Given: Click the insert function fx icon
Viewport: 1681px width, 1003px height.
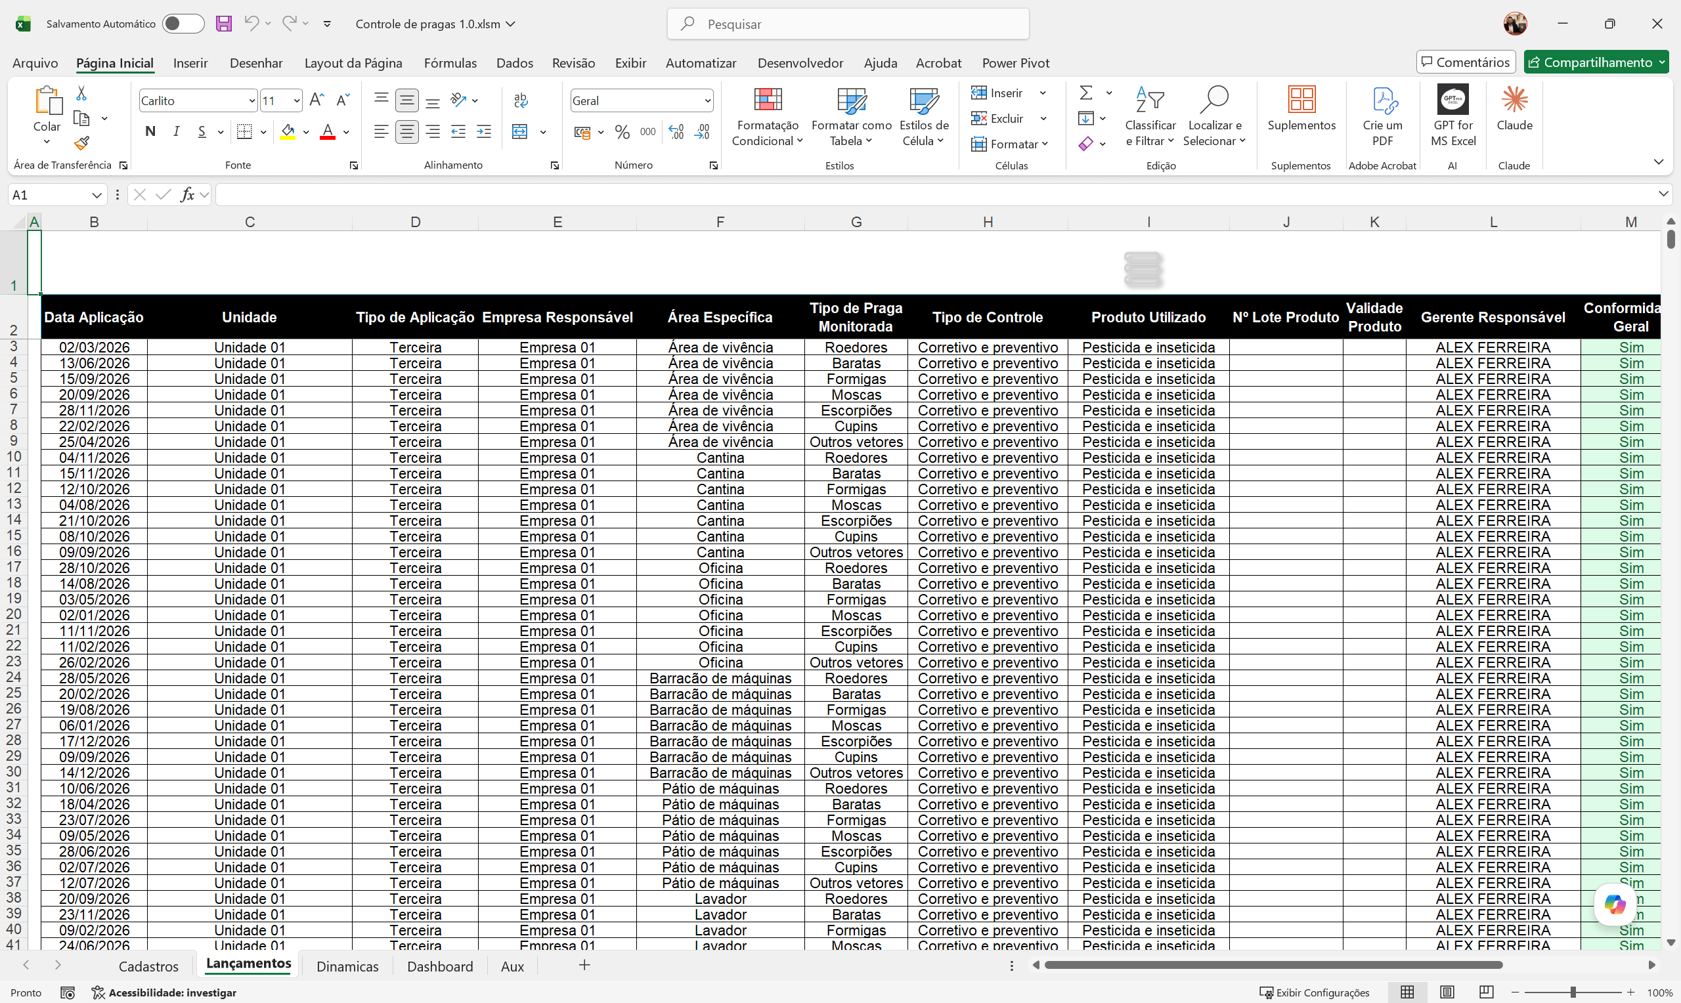Looking at the screenshot, I should [x=187, y=195].
